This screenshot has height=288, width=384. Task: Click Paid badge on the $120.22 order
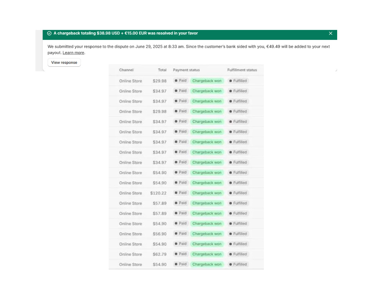(x=181, y=193)
